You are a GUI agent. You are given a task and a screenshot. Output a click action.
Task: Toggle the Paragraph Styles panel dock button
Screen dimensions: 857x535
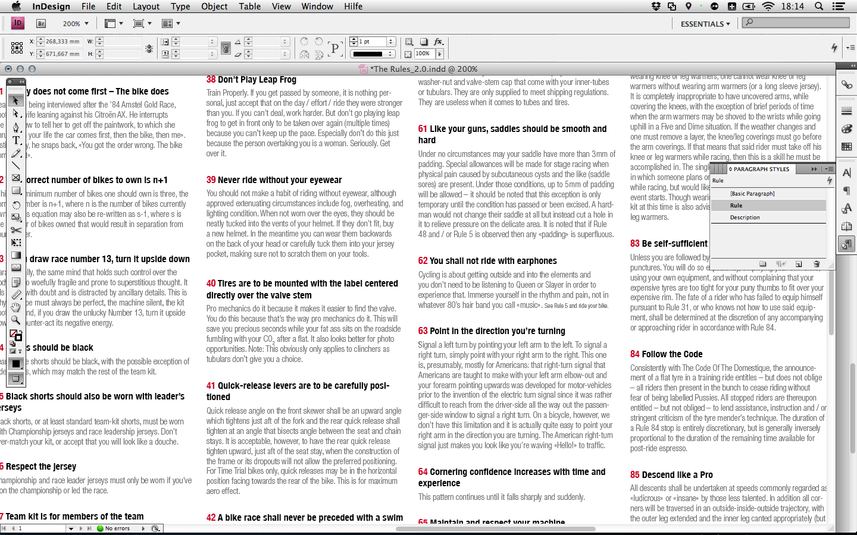(846, 244)
